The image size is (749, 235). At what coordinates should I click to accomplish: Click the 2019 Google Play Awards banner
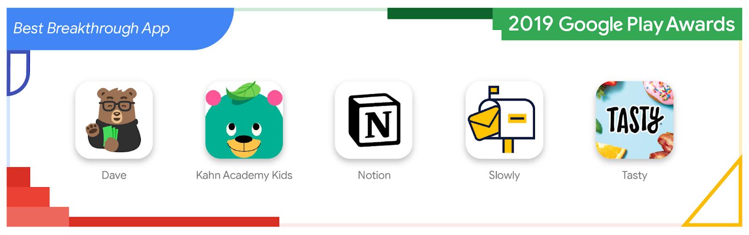[621, 24]
